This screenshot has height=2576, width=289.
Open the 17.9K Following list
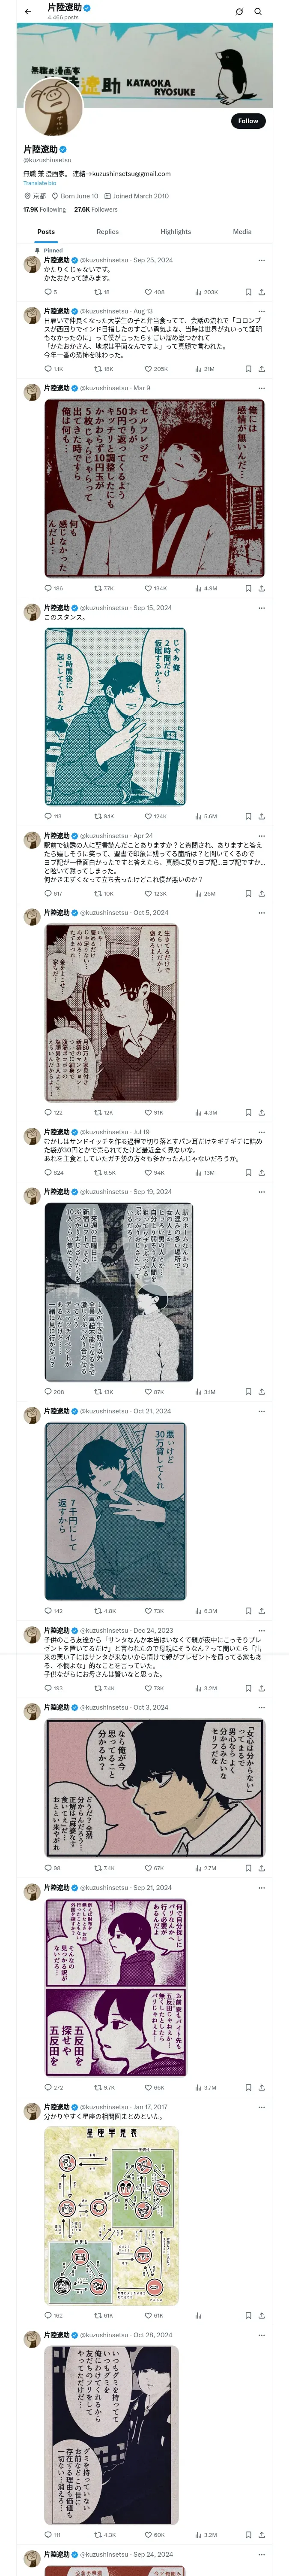(45, 209)
